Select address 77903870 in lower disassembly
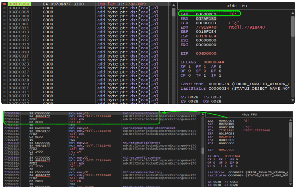This screenshot has height=190, width=295. (x=12, y=172)
